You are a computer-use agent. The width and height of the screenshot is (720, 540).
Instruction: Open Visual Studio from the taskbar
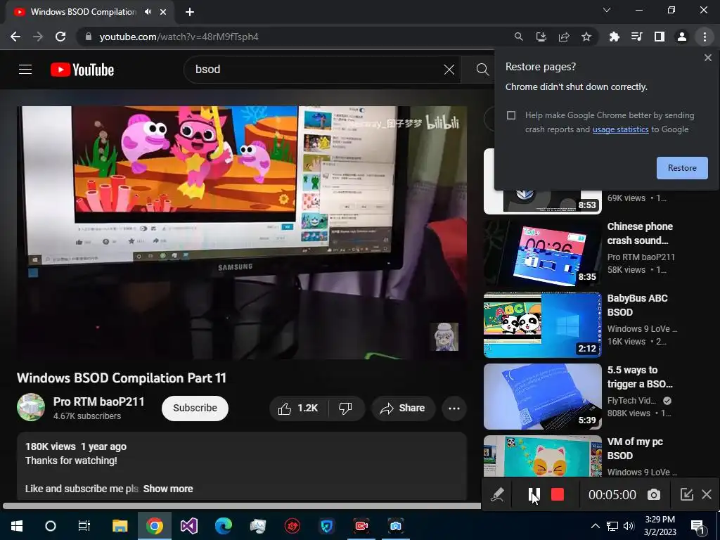188,526
